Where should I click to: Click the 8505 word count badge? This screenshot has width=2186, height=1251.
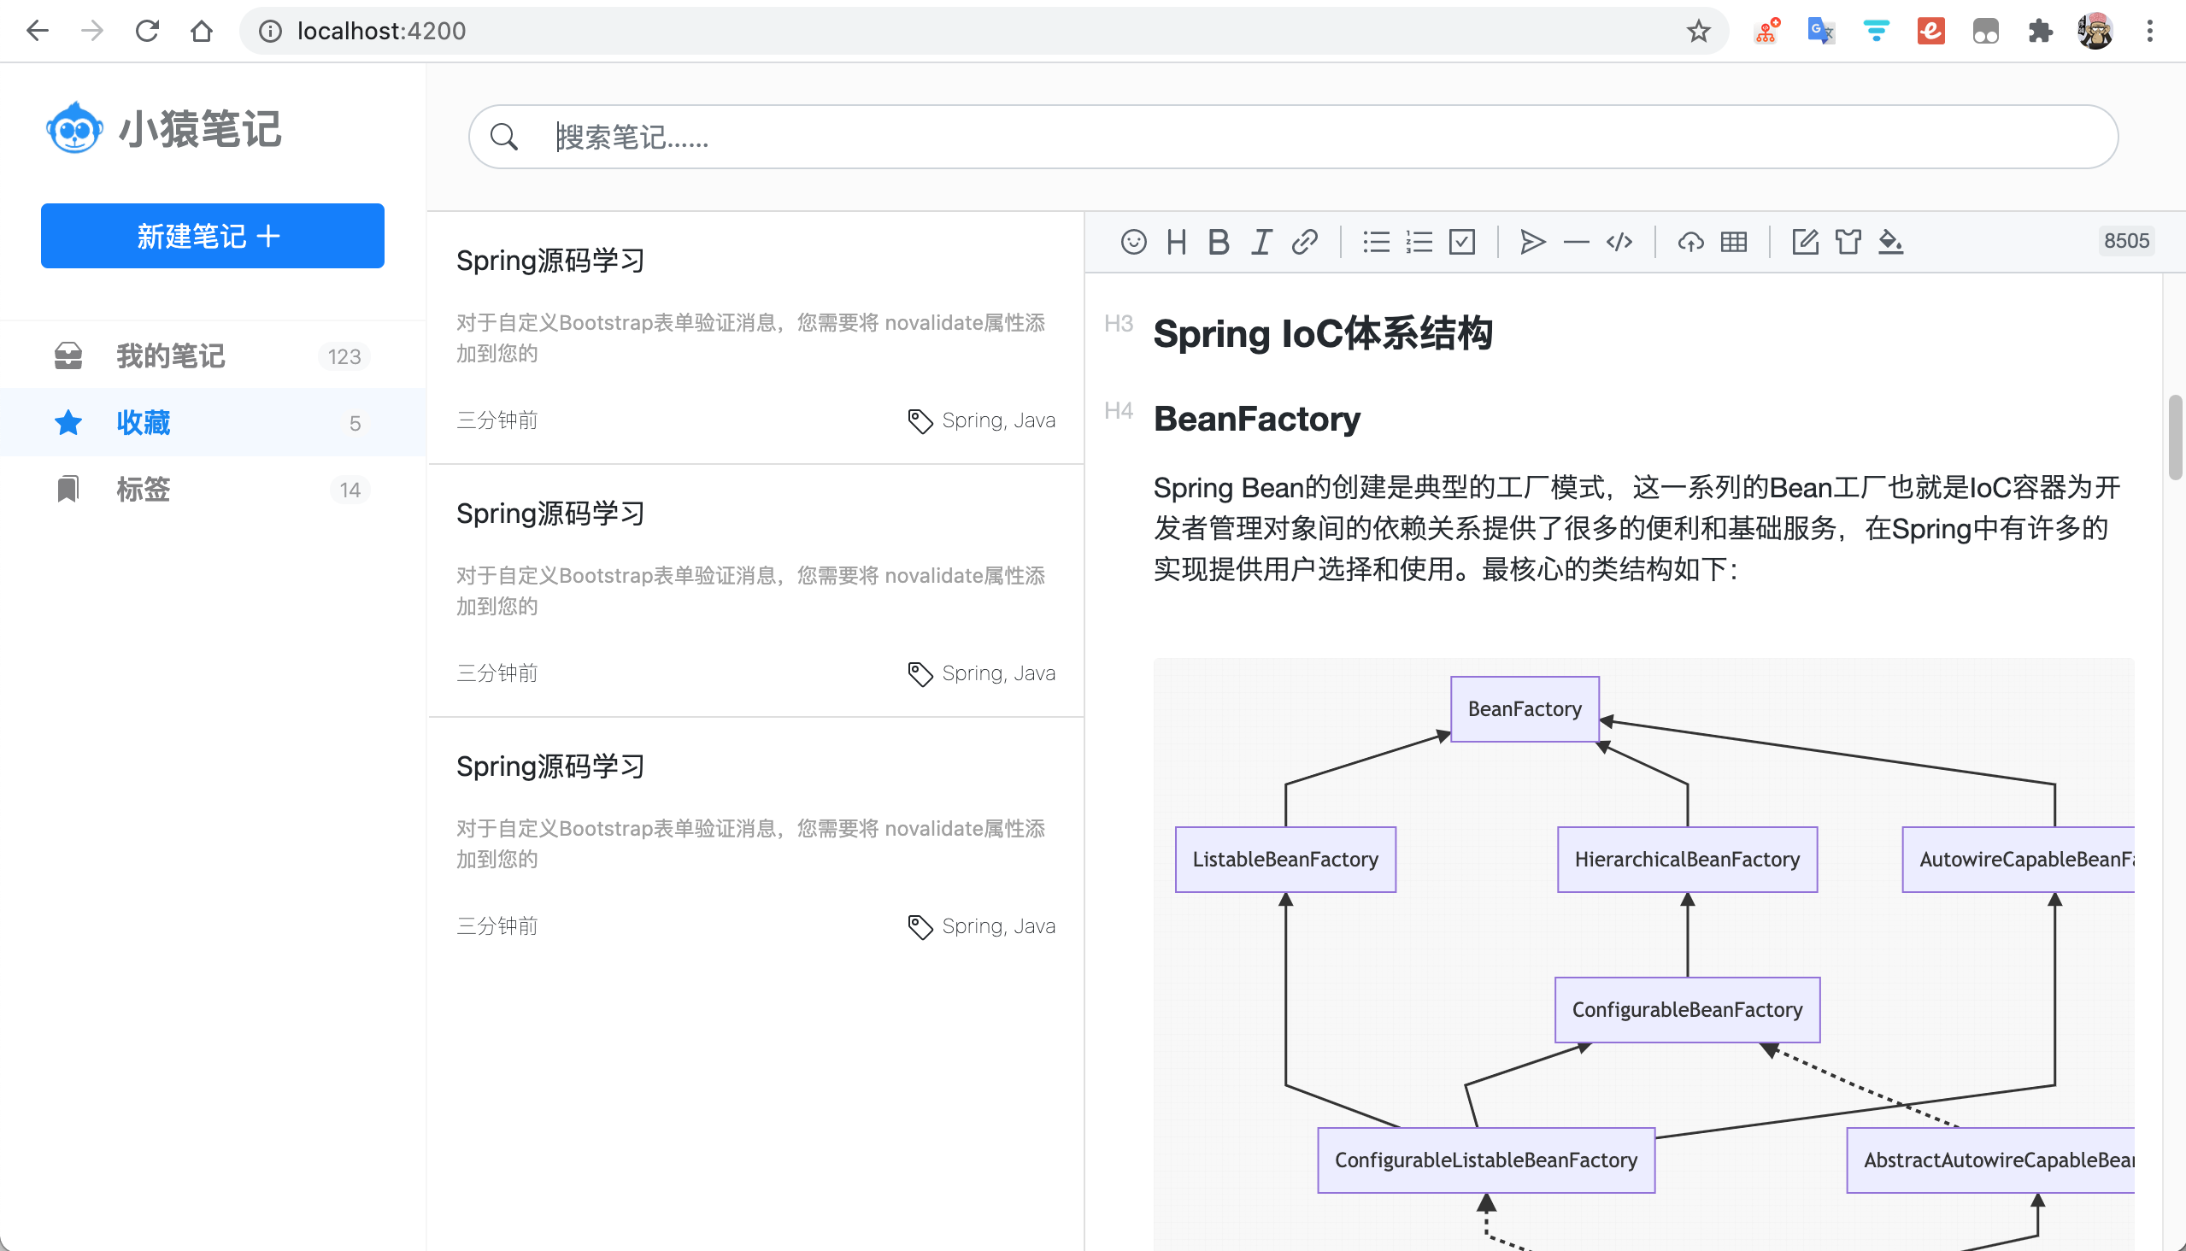(x=2126, y=241)
